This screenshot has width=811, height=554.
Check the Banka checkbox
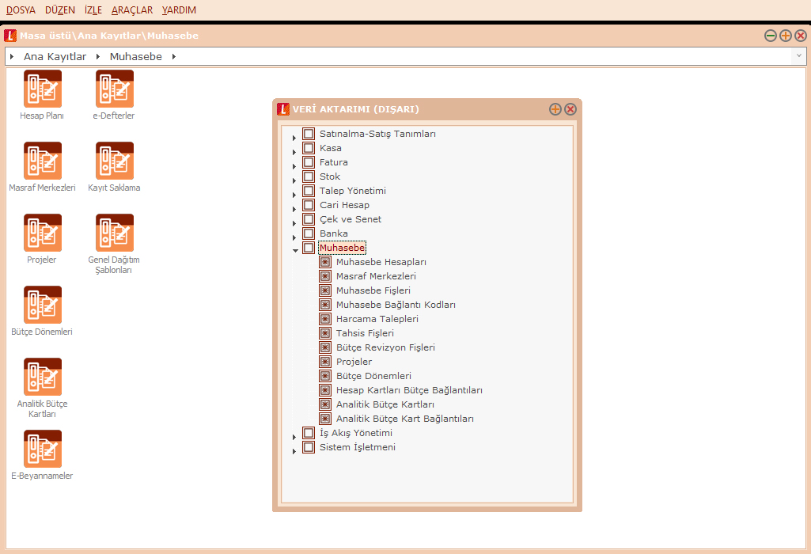(x=309, y=233)
